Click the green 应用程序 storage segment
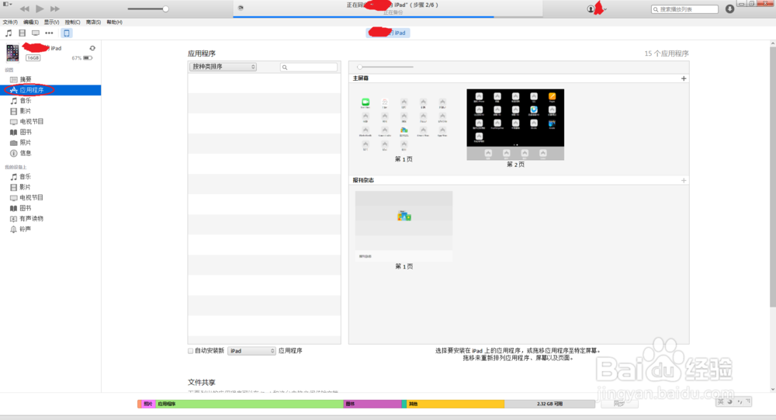The image size is (776, 420). pyautogui.click(x=249, y=404)
